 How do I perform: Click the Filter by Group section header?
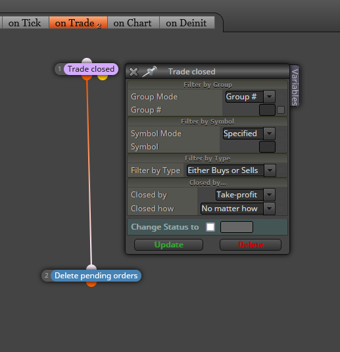coord(208,85)
